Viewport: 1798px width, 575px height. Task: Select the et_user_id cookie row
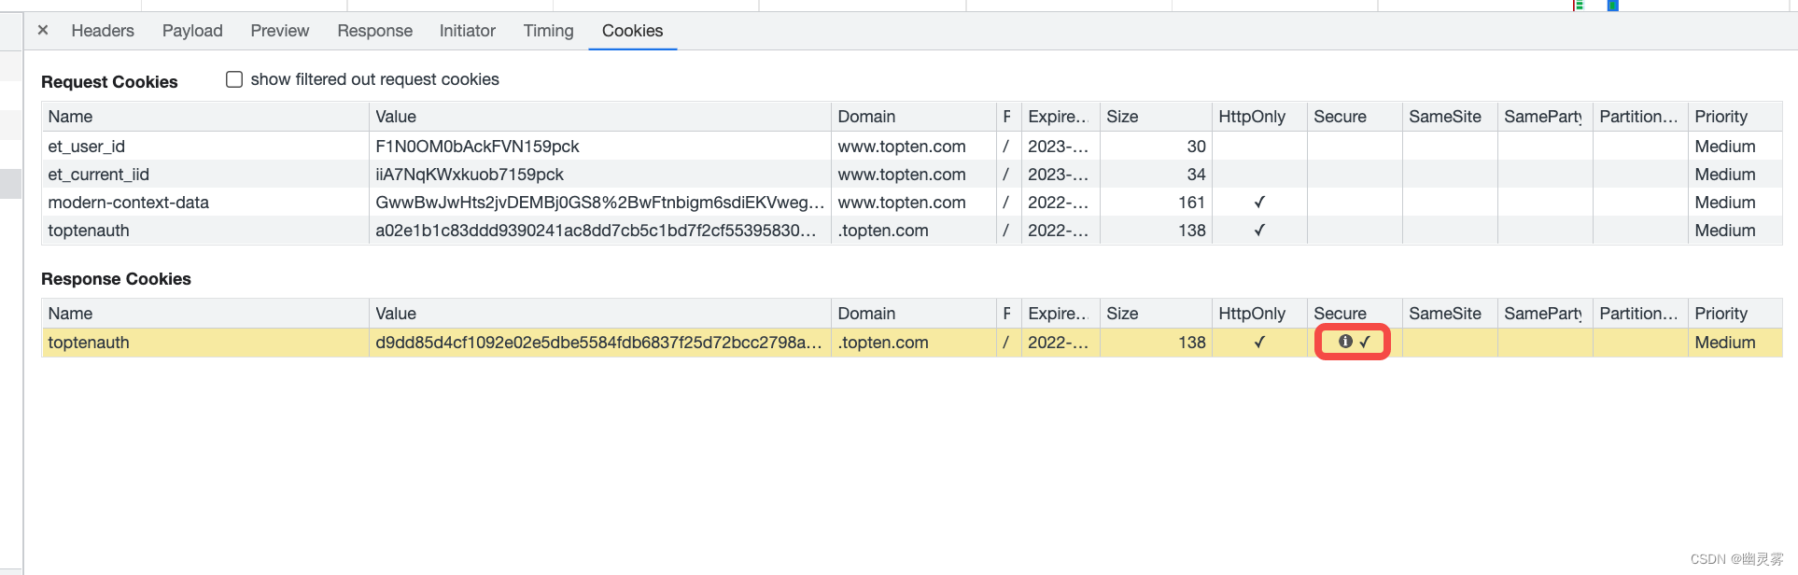pyautogui.click(x=912, y=147)
